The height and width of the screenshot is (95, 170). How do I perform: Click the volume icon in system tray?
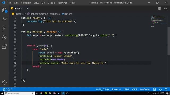click(156, 93)
